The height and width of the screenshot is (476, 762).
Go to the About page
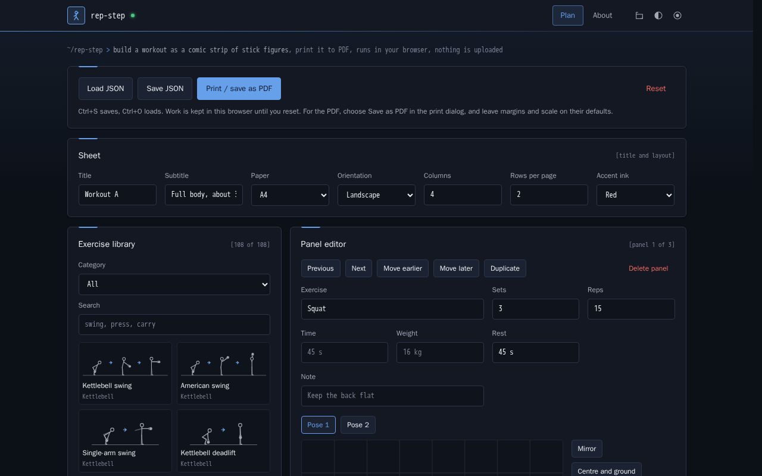coord(602,15)
